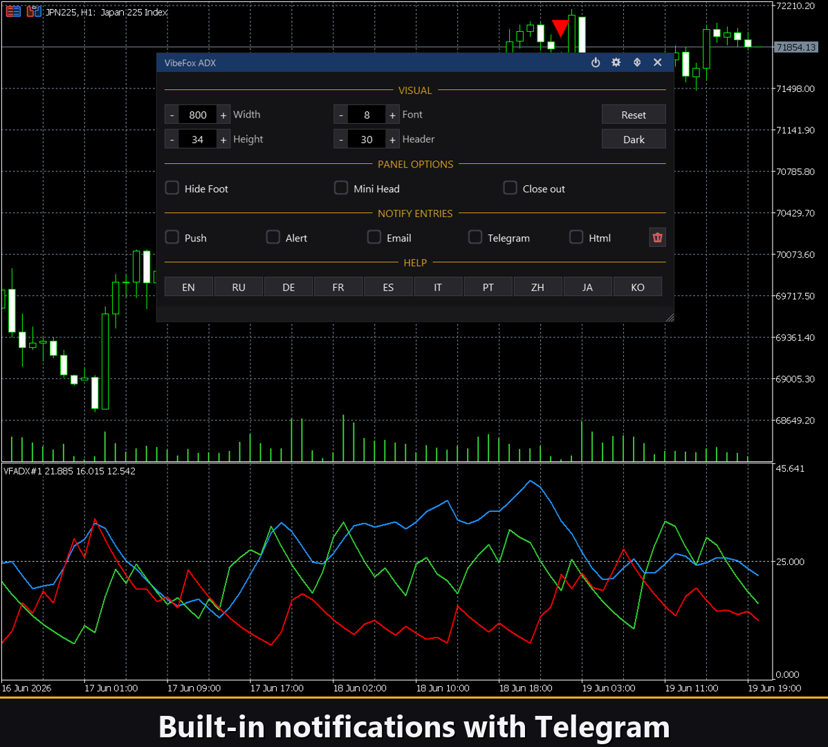The image size is (828, 747).
Task: Click the Reset button
Action: 634,115
